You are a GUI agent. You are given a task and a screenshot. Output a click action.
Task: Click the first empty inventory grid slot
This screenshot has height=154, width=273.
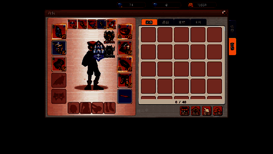(x=148, y=35)
